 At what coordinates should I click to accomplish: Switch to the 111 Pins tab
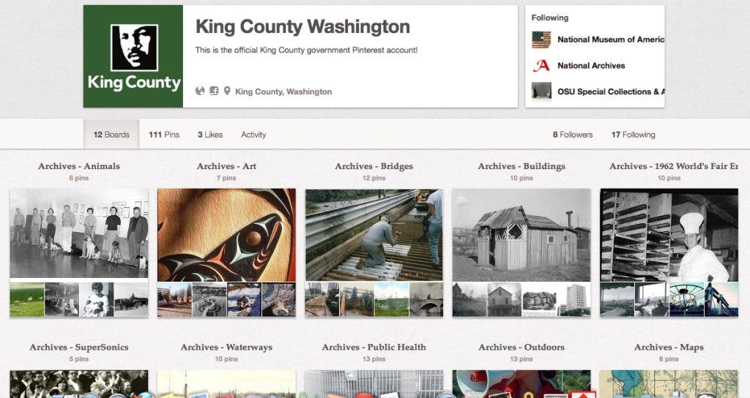(164, 135)
